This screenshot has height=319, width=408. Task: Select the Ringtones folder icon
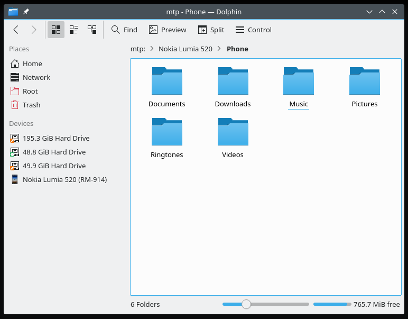point(167,132)
